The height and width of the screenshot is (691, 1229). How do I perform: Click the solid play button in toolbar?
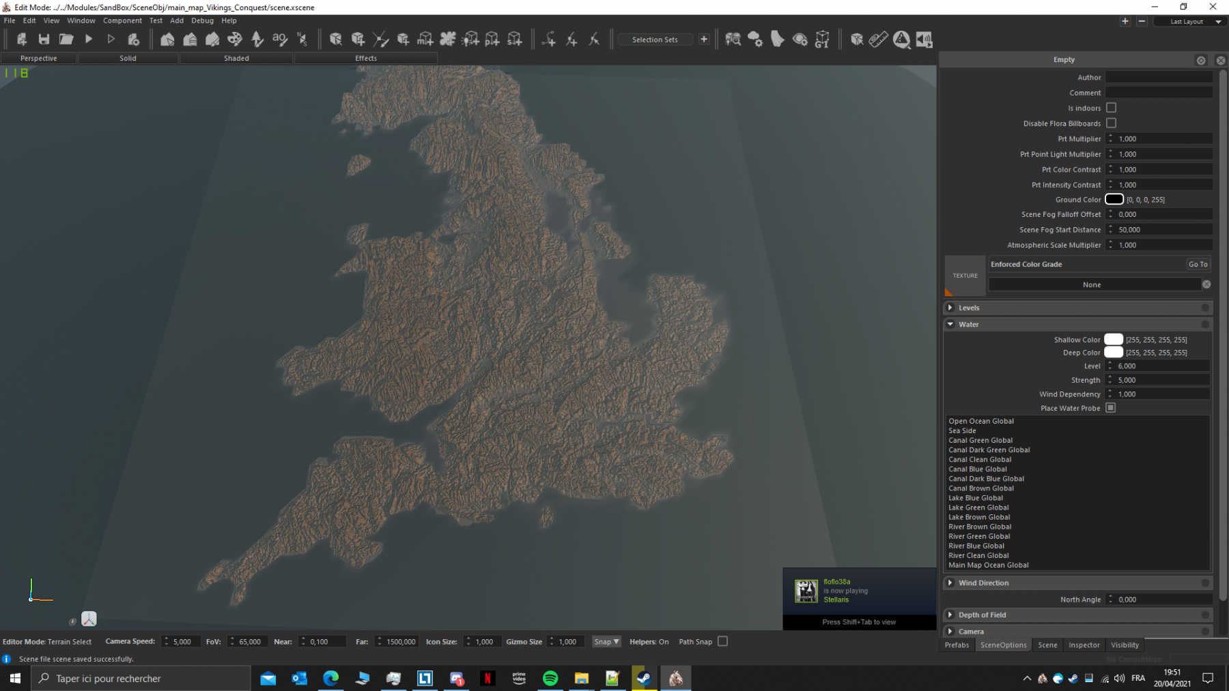coord(89,40)
